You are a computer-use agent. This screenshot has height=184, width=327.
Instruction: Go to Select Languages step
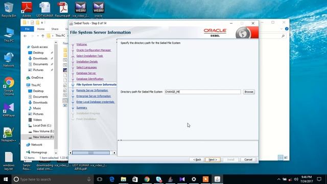pos(86,67)
